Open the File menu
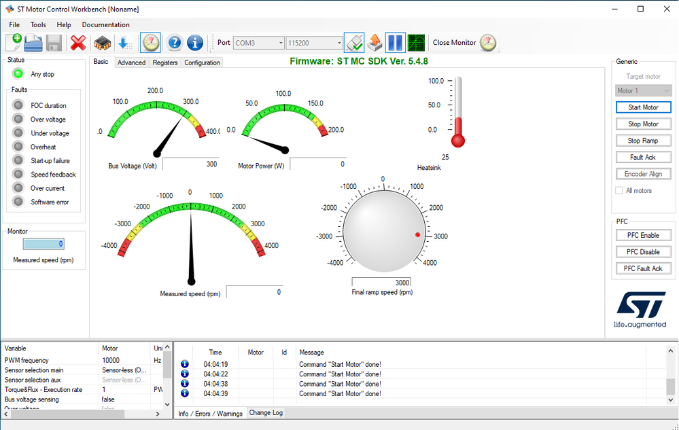 click(14, 24)
